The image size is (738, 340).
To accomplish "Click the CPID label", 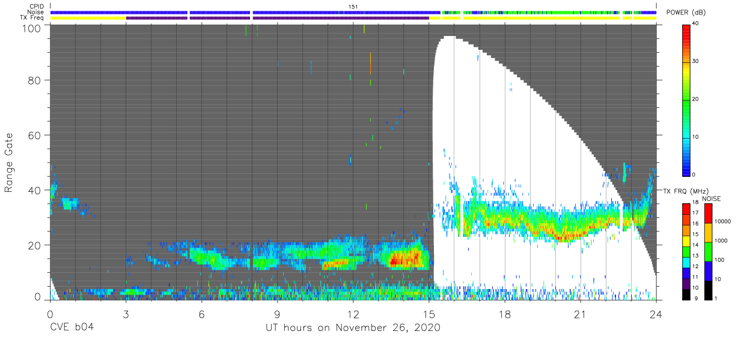I will tap(37, 6).
